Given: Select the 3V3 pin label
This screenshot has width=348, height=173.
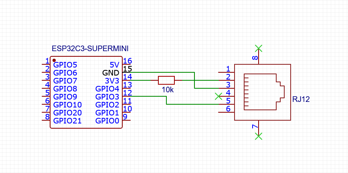Looking at the screenshot, I should pos(112,81).
